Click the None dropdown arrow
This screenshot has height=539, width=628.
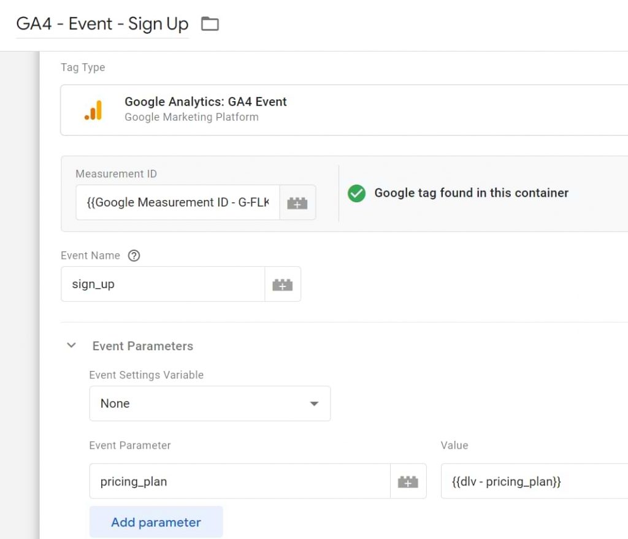click(x=314, y=403)
